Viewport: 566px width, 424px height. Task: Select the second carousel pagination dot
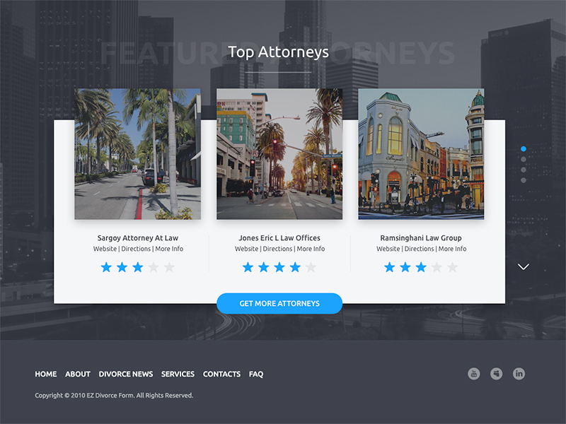(524, 160)
